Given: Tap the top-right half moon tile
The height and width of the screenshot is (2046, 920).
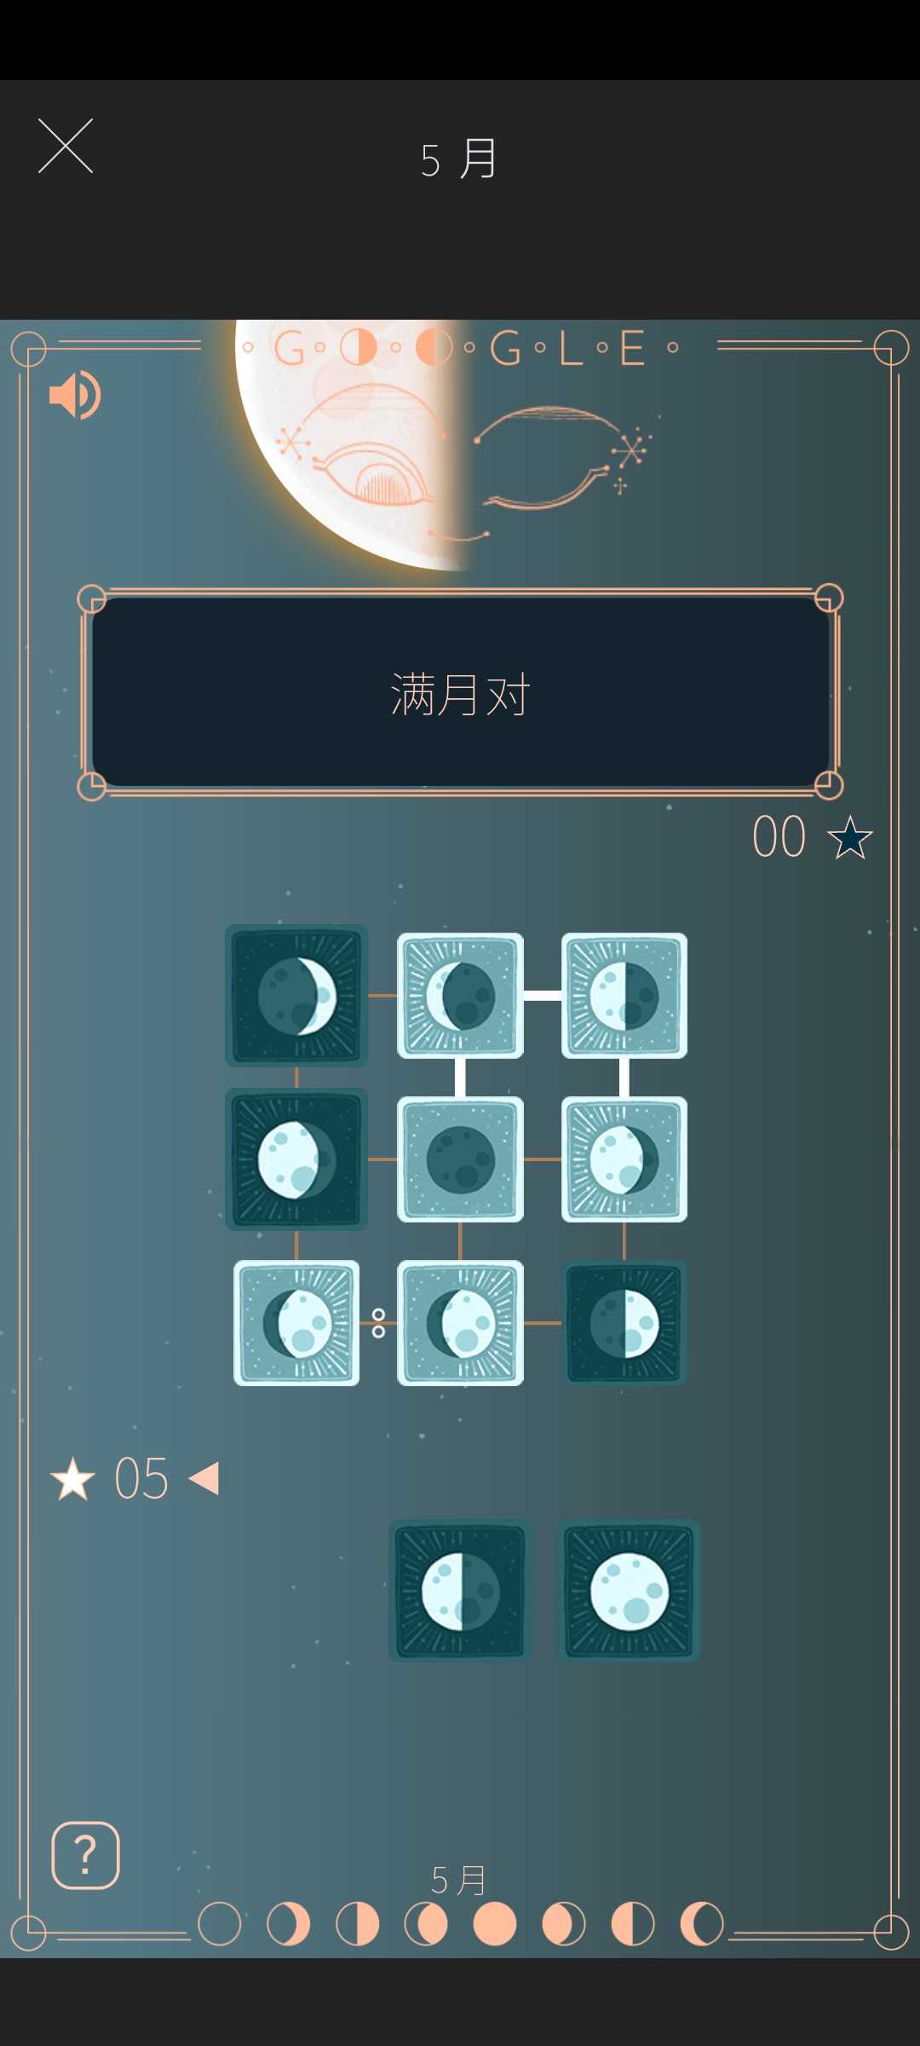Looking at the screenshot, I should click(x=624, y=996).
